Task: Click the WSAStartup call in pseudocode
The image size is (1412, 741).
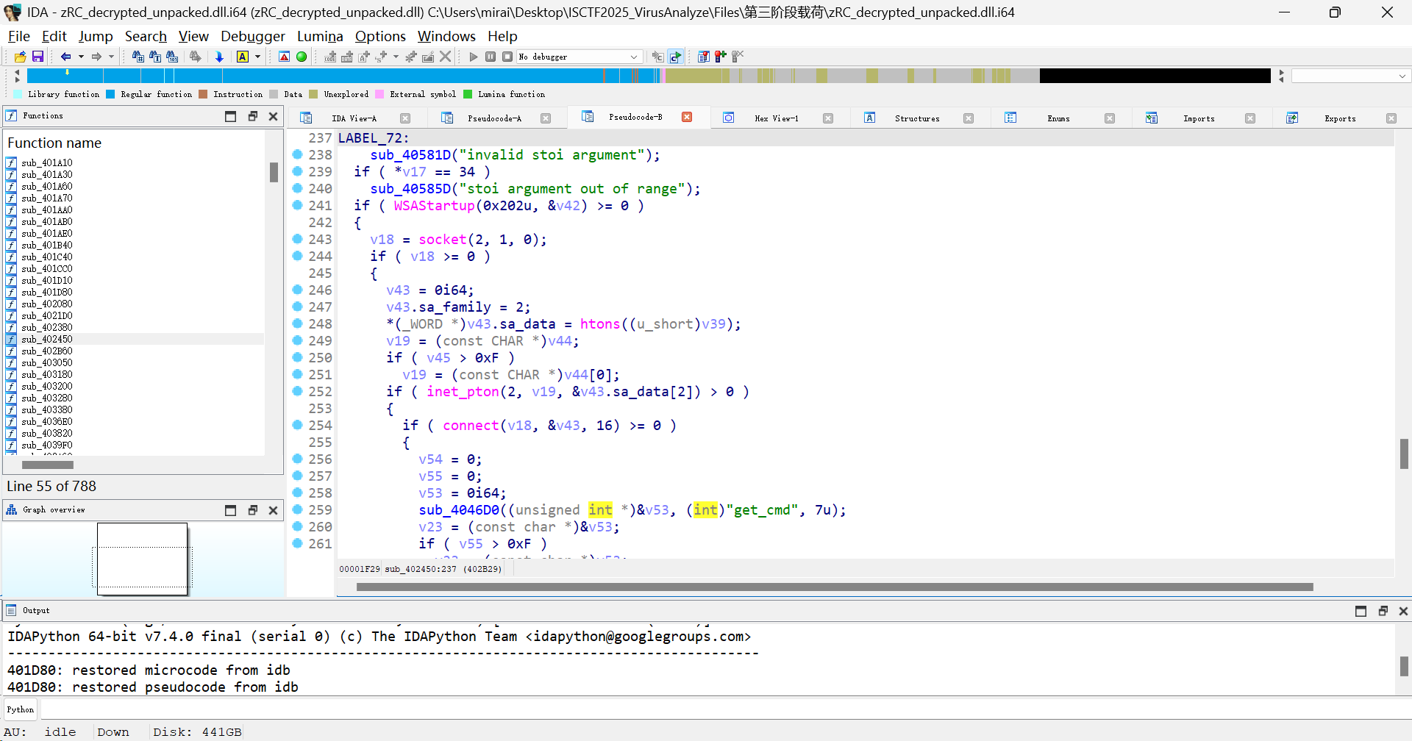Action: 435,206
